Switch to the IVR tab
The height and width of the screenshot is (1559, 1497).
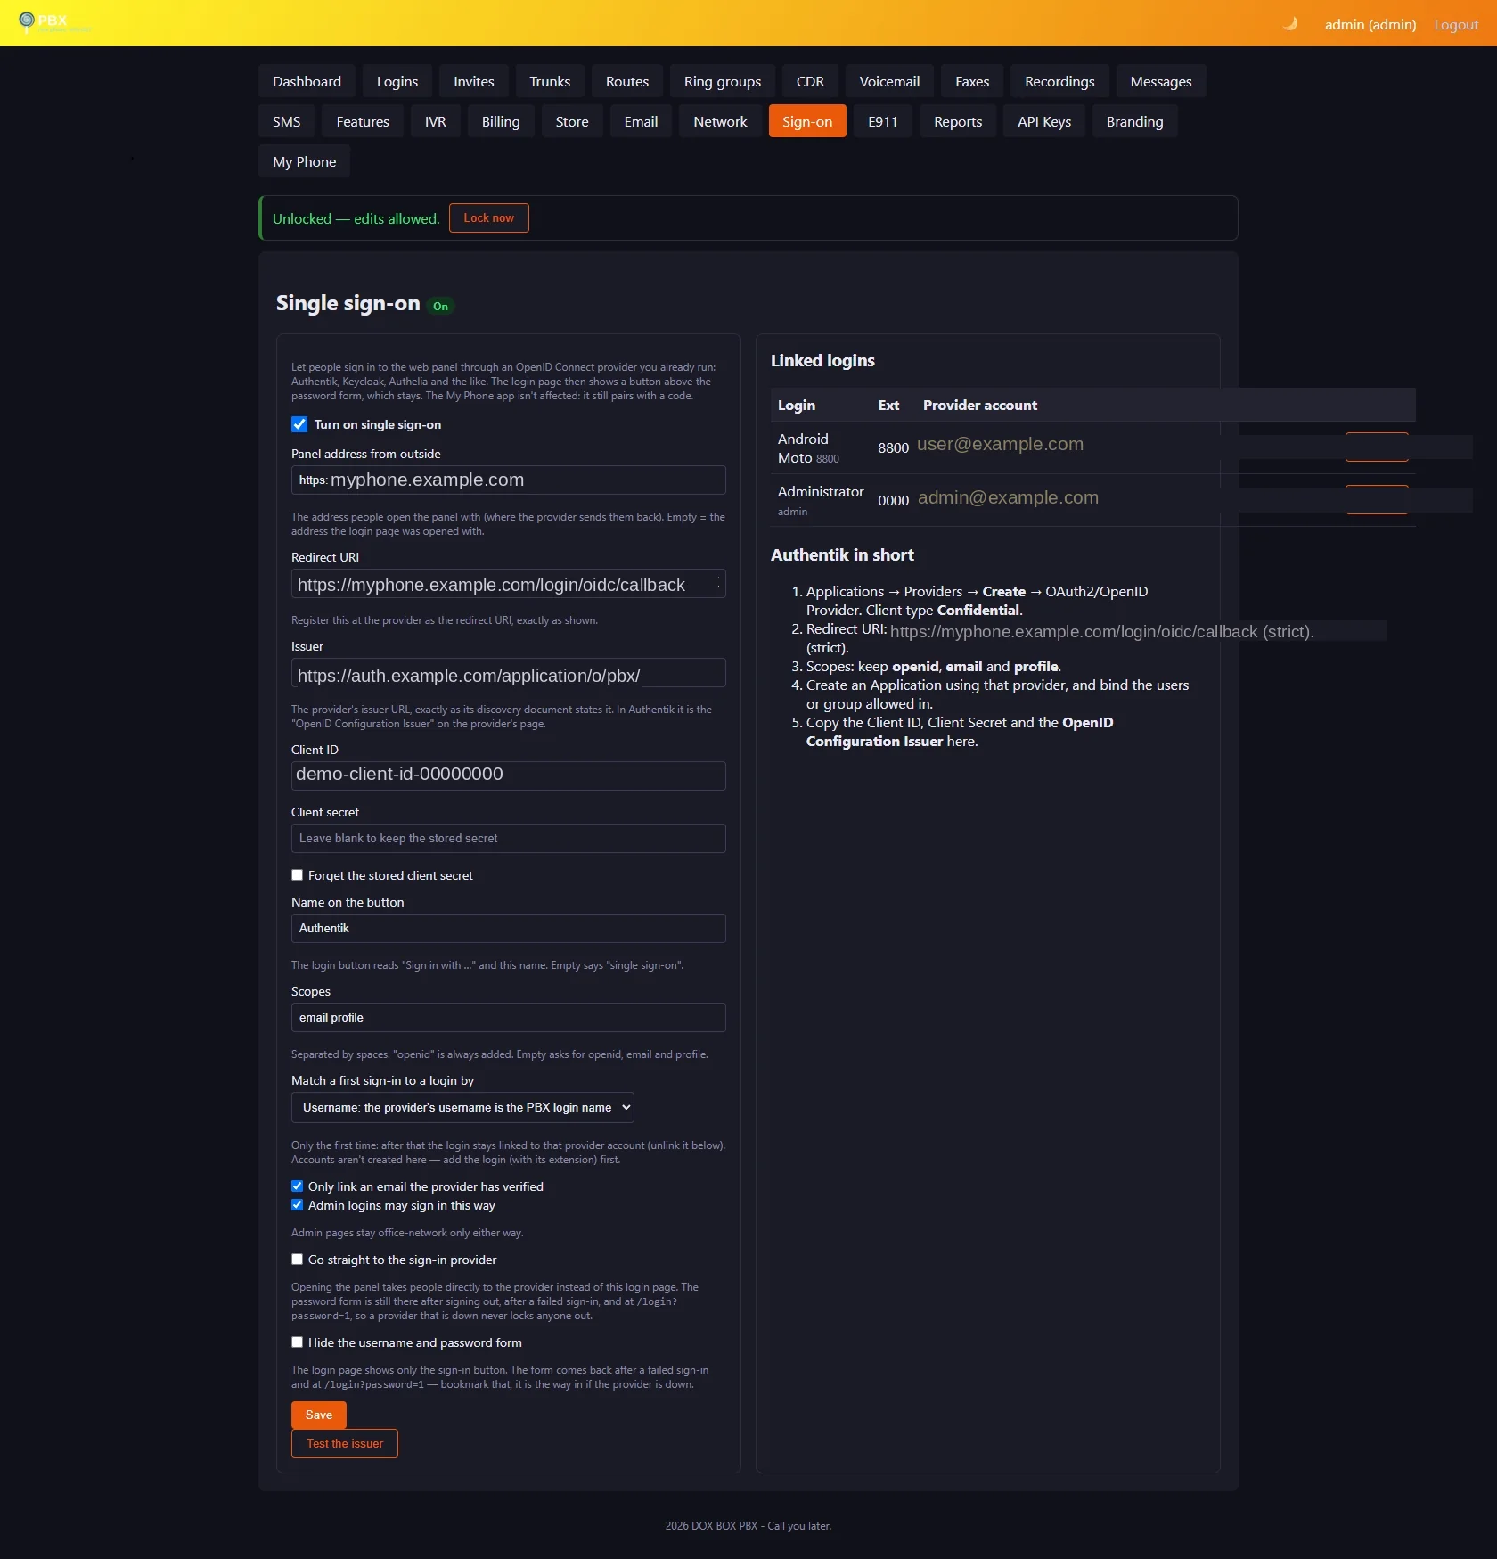[436, 121]
